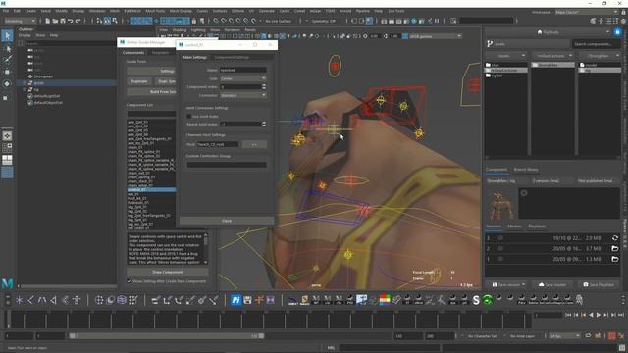Click the Maya logo icon at bottom left
This screenshot has height=353, width=628.
(7, 283)
